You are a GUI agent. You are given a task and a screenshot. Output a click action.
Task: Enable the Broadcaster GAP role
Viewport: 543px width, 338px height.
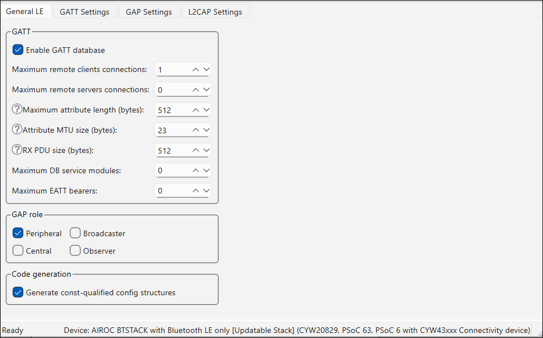click(75, 233)
